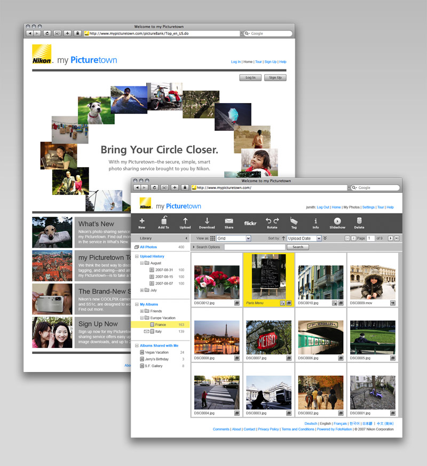Expand the July folder
The height and width of the screenshot is (466, 427).
click(142, 290)
